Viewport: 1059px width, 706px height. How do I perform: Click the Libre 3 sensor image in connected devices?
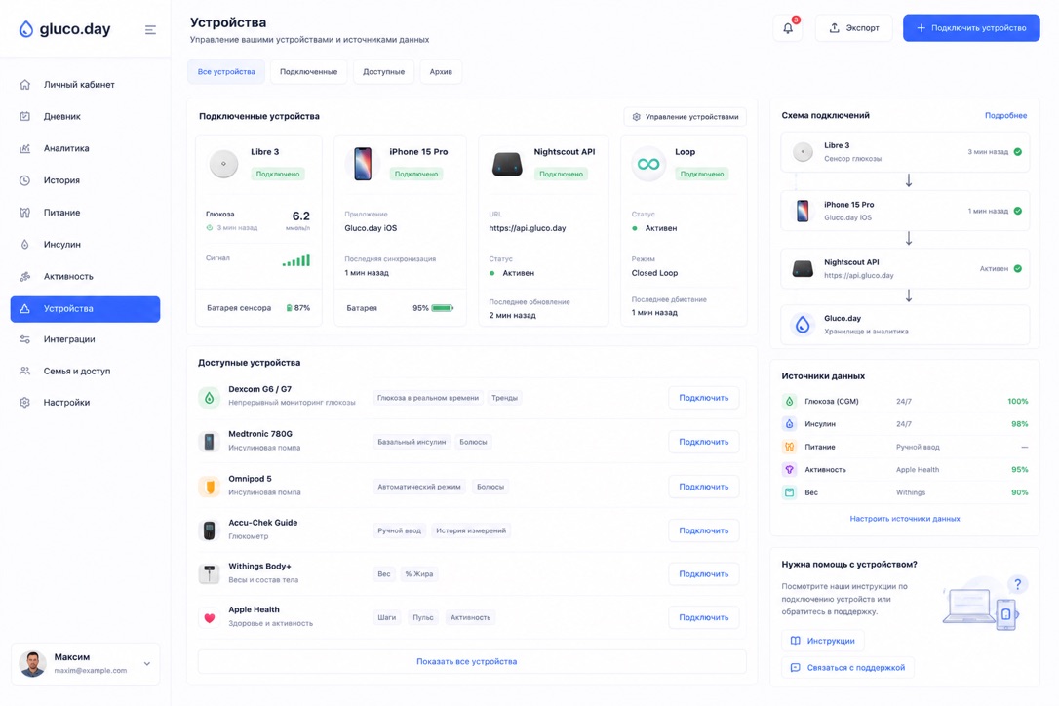pos(223,164)
